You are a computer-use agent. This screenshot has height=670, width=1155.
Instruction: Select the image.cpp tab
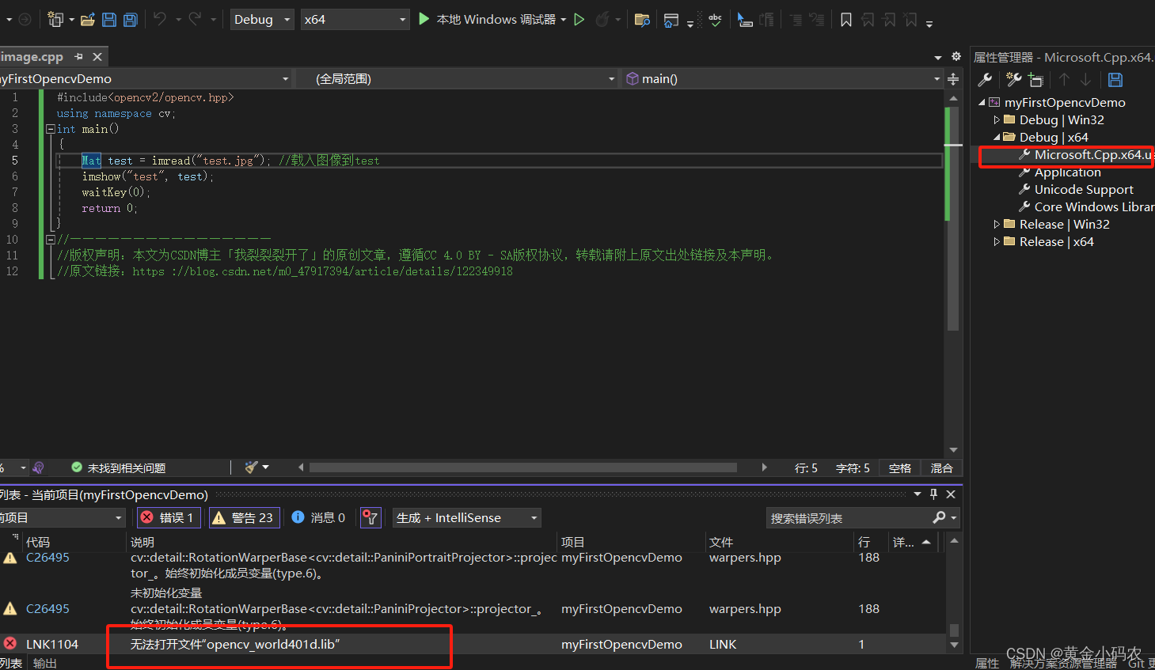click(32, 56)
